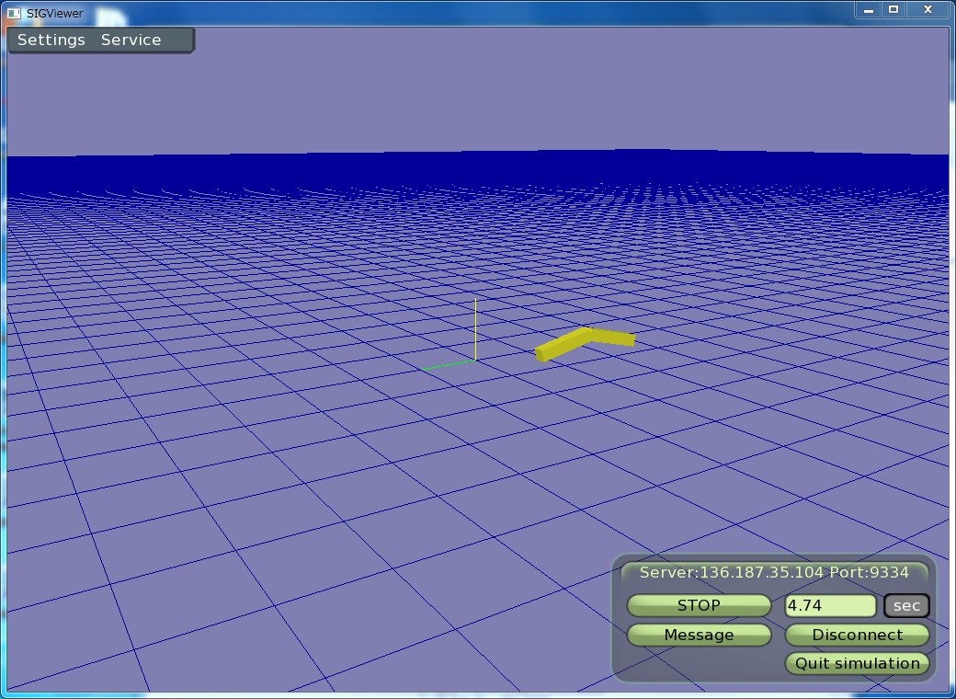Disconnect from the simulation server
The image size is (956, 699).
(x=857, y=635)
